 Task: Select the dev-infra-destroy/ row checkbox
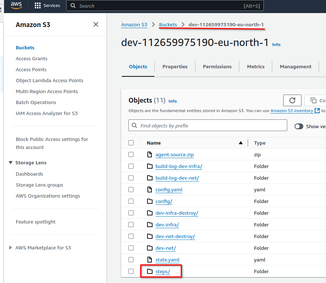(x=131, y=213)
